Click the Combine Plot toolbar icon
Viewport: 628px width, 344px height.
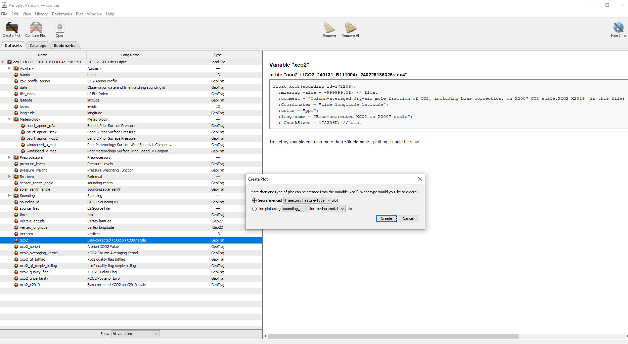pos(36,27)
